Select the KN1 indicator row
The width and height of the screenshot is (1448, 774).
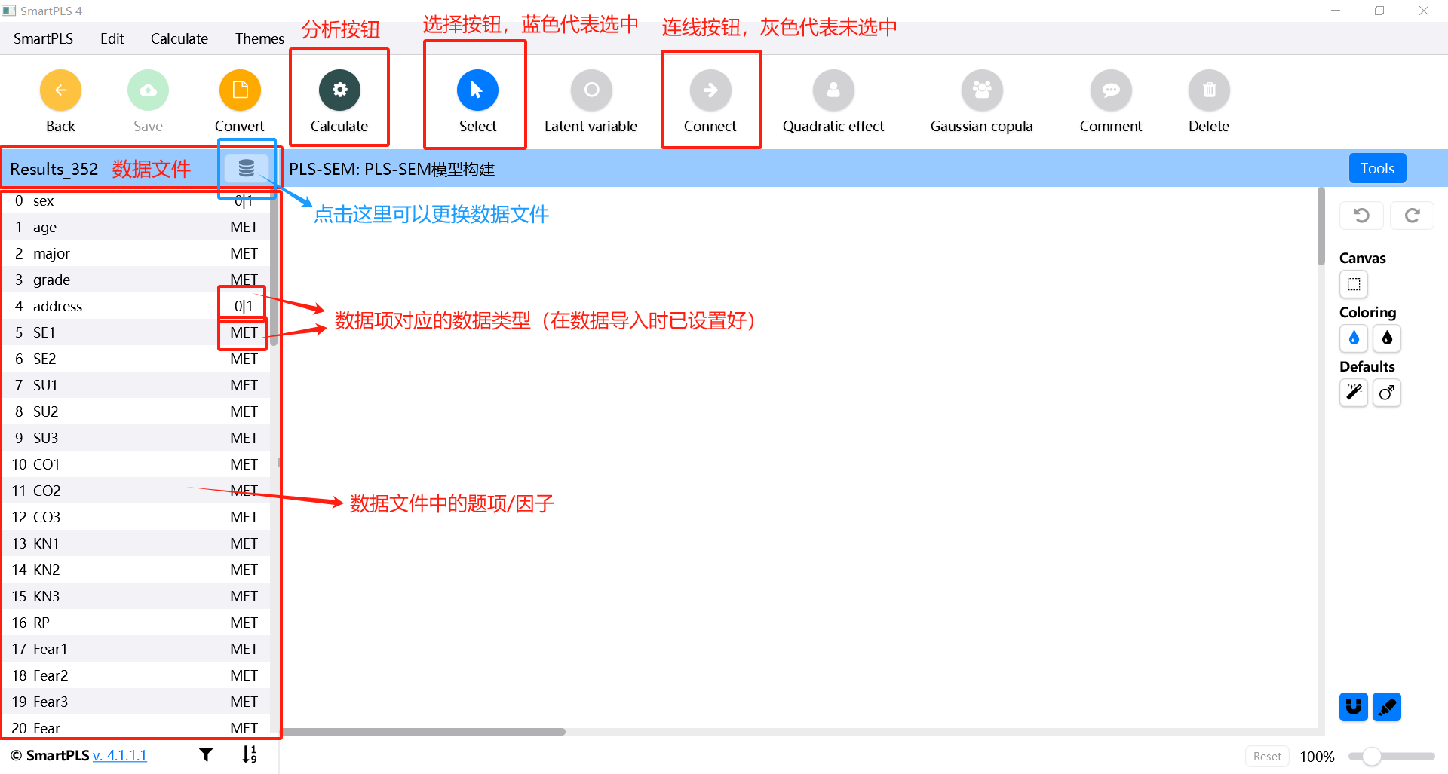(136, 543)
